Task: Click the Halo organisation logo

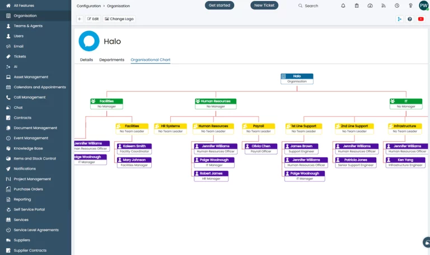Action: pos(88,41)
